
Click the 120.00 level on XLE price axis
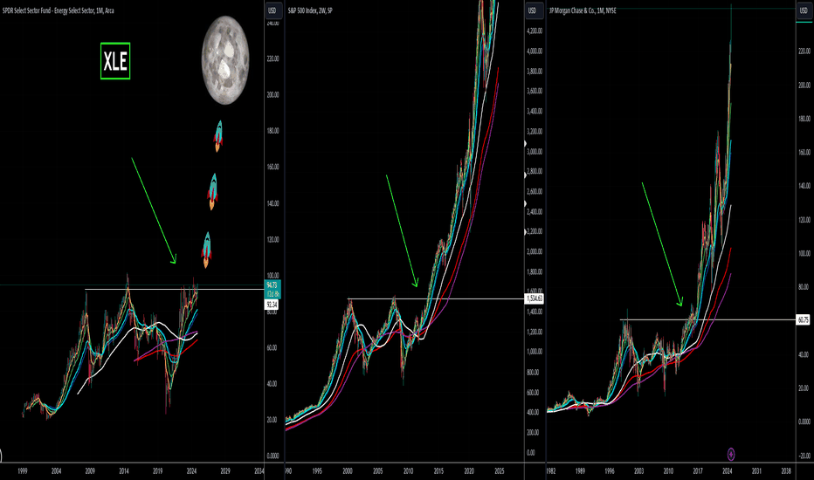272,239
